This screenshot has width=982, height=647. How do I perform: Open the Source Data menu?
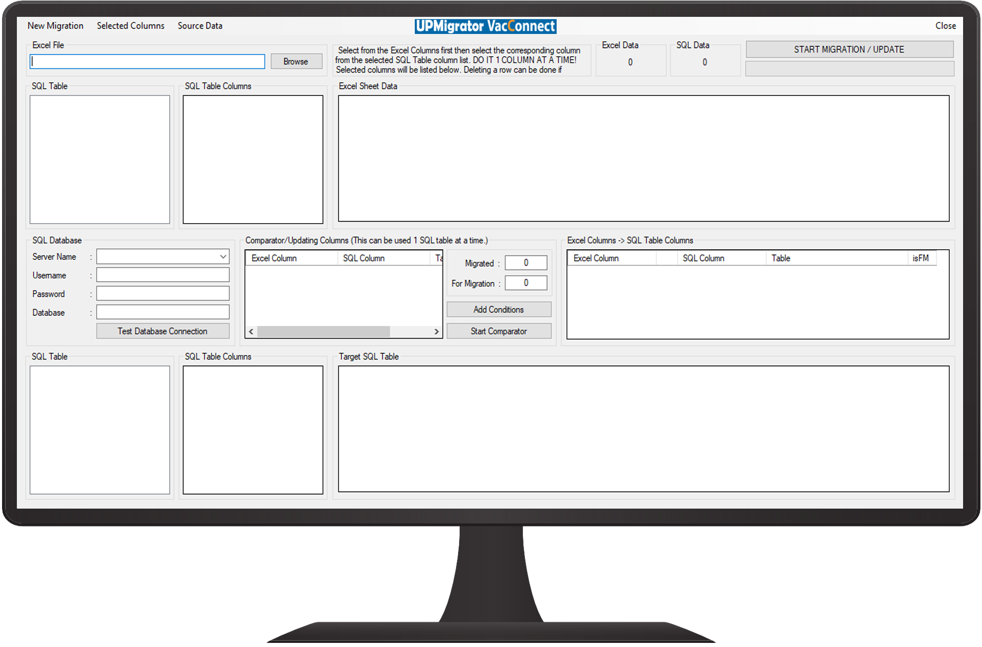point(200,26)
